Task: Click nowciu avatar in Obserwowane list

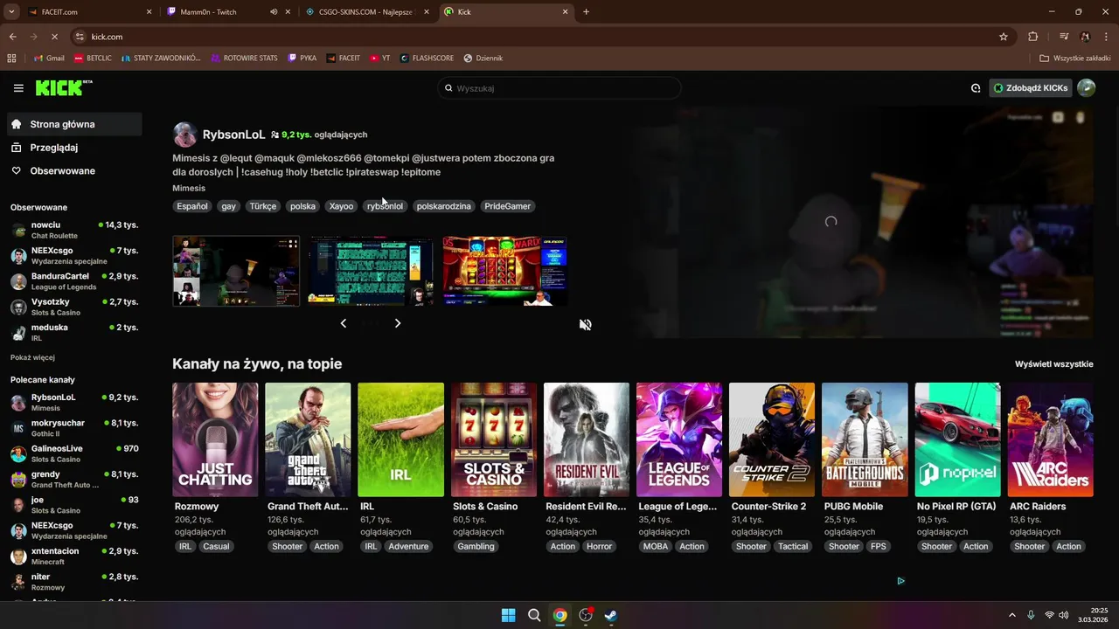Action: tap(18, 231)
